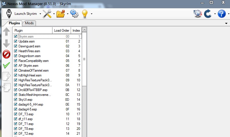Select the HighResTexturePack0... row with load order 09
The height and width of the screenshot is (137, 230).
tap(47, 80)
